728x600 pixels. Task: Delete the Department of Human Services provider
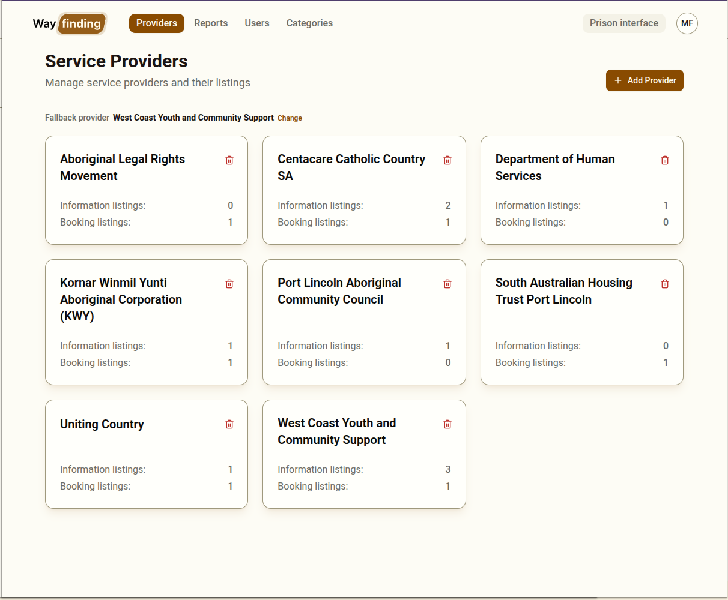click(x=664, y=160)
